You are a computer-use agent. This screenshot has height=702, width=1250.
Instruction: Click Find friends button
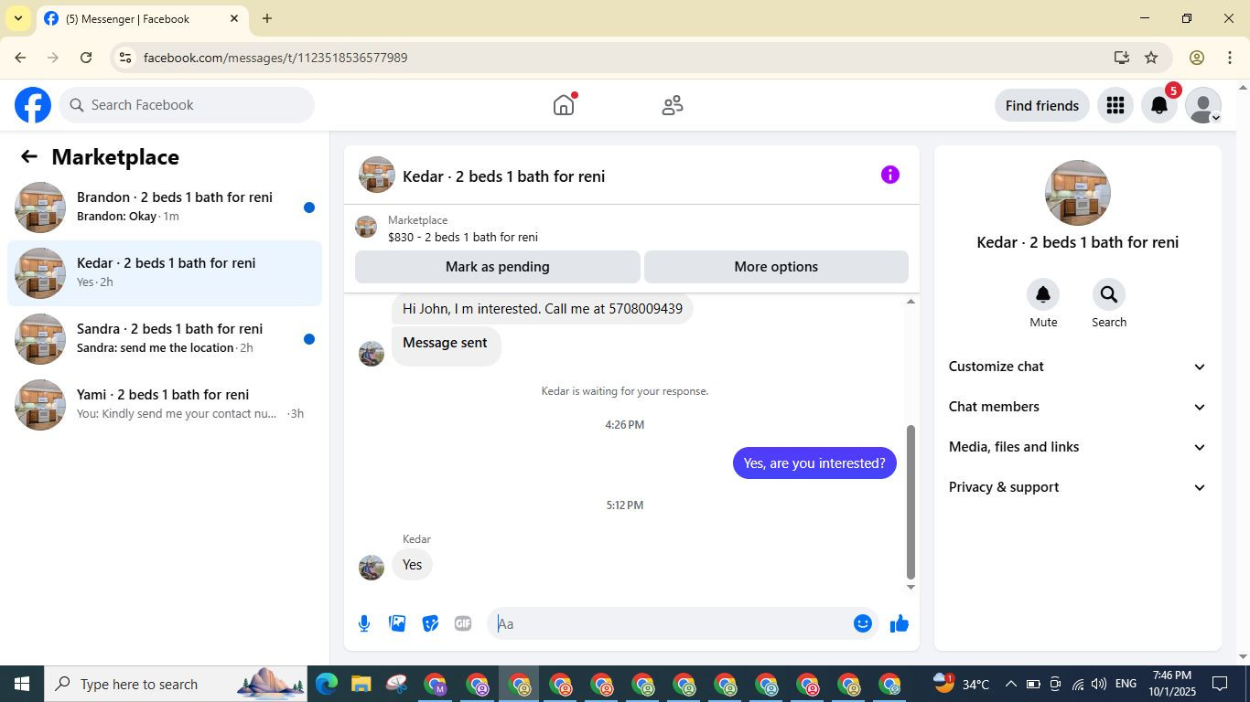(x=1042, y=105)
